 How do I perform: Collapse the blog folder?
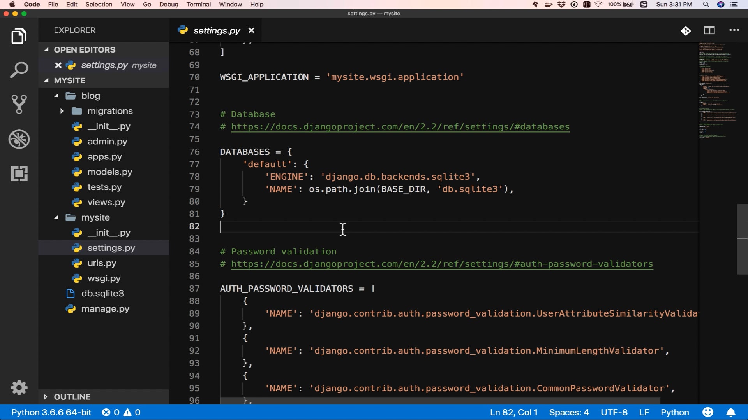pos(56,96)
